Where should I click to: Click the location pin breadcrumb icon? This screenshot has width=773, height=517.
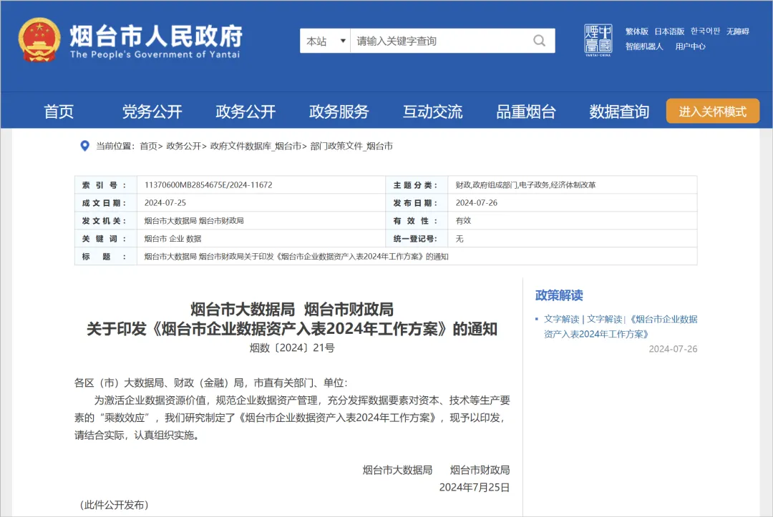84,146
